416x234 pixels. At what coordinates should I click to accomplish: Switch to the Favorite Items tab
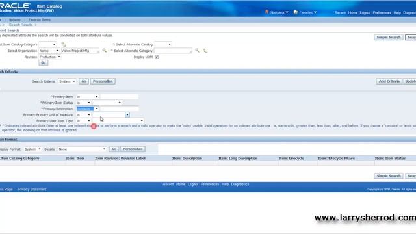pyautogui.click(x=39, y=20)
